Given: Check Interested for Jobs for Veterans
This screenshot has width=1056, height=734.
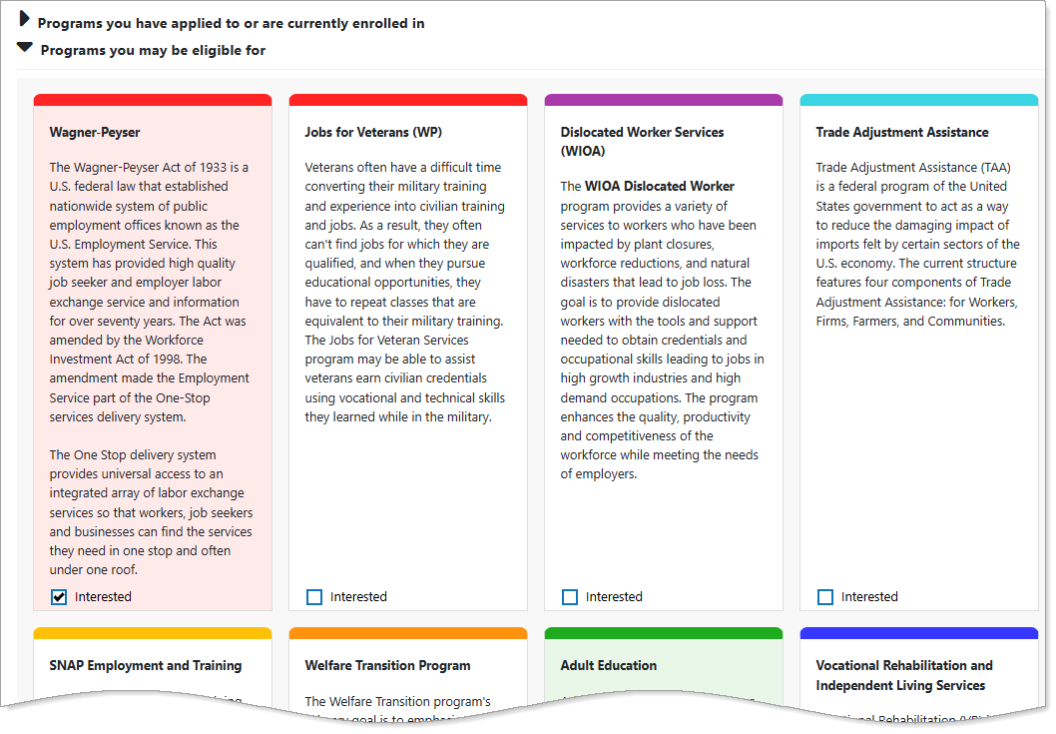Looking at the screenshot, I should (314, 597).
